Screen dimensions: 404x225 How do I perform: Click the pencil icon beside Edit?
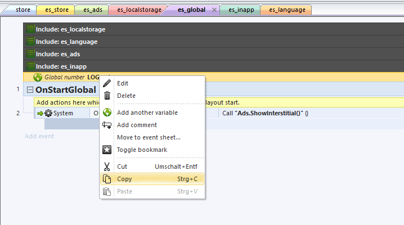107,83
